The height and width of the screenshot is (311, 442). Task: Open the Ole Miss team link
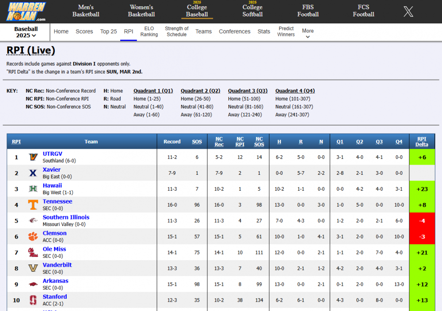[54, 249]
